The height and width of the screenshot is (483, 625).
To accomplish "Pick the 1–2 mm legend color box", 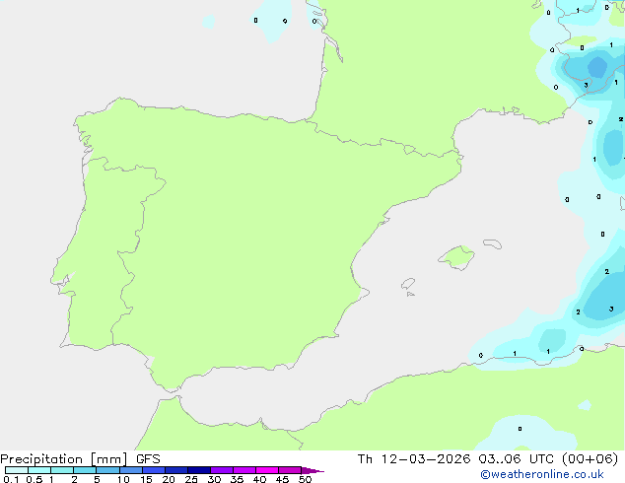I will [62, 470].
